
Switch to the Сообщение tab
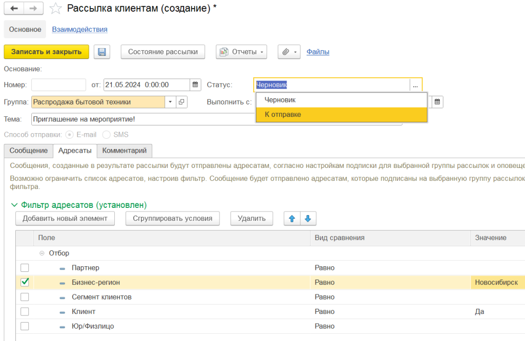29,151
